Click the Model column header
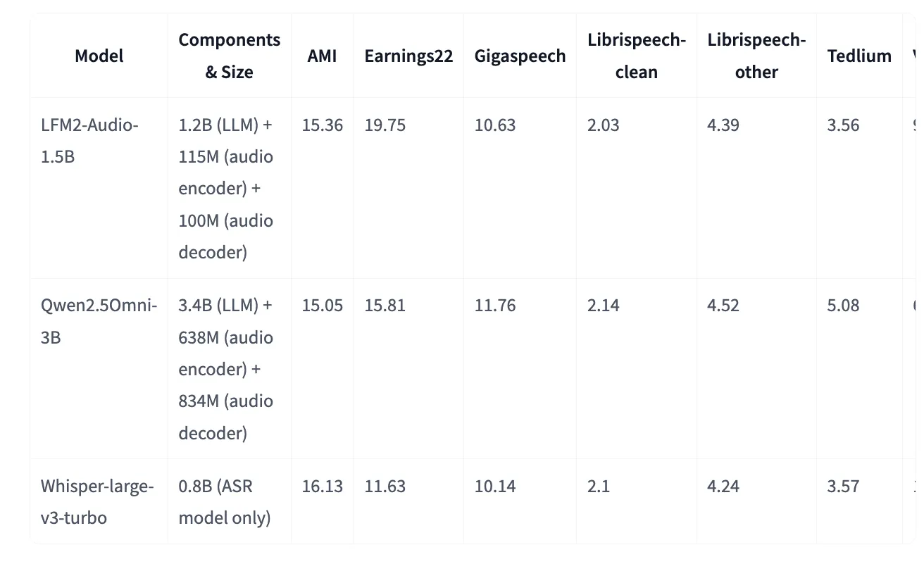The image size is (924, 583). pos(99,56)
